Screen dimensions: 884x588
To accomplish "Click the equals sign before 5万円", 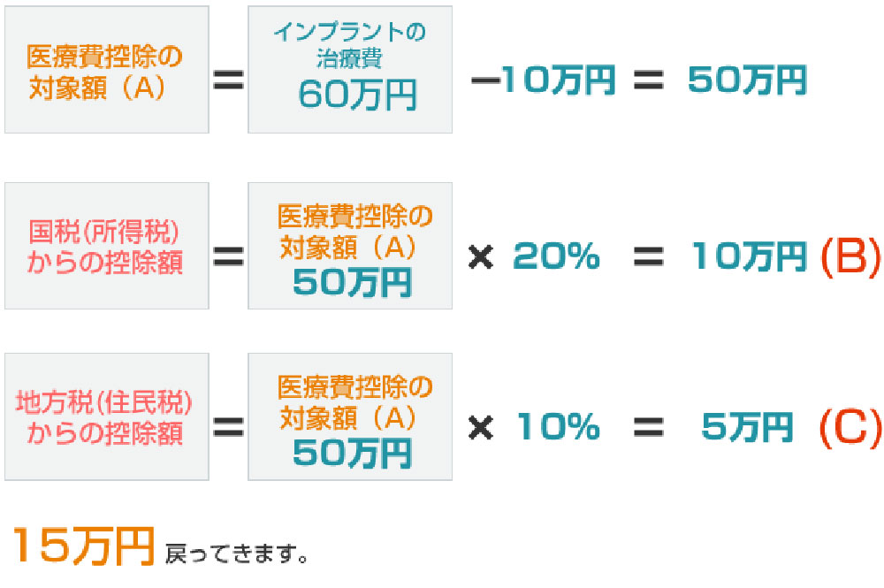I will 647,429.
